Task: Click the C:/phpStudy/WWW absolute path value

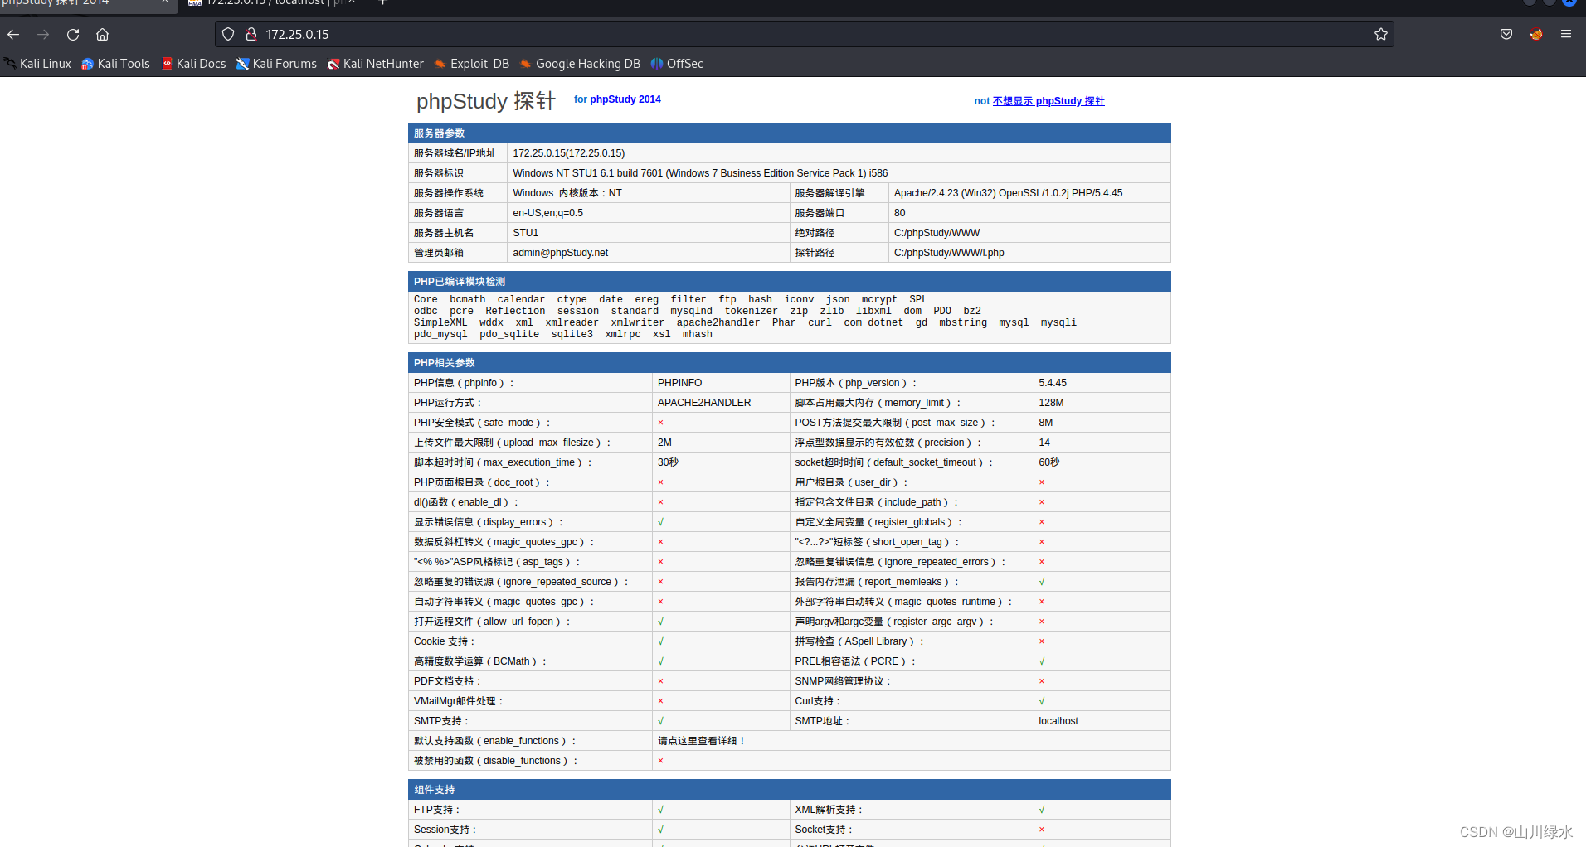Action: [x=937, y=233]
